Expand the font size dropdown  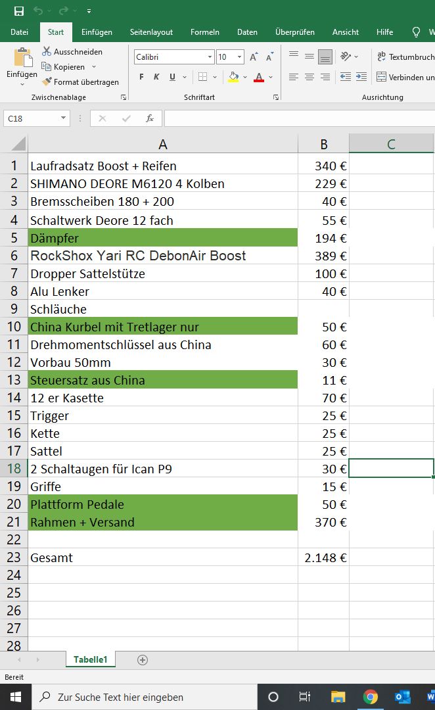(x=239, y=57)
